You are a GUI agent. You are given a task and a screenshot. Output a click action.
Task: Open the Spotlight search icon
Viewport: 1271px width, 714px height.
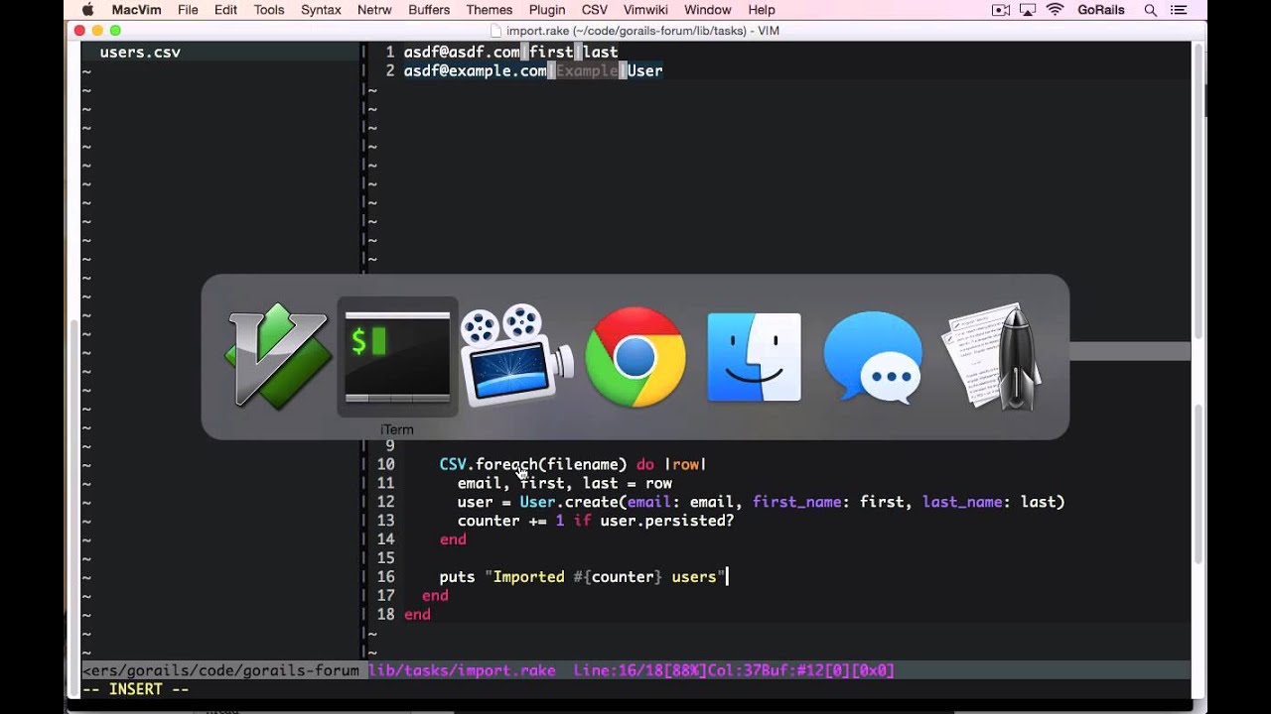pyautogui.click(x=1151, y=10)
